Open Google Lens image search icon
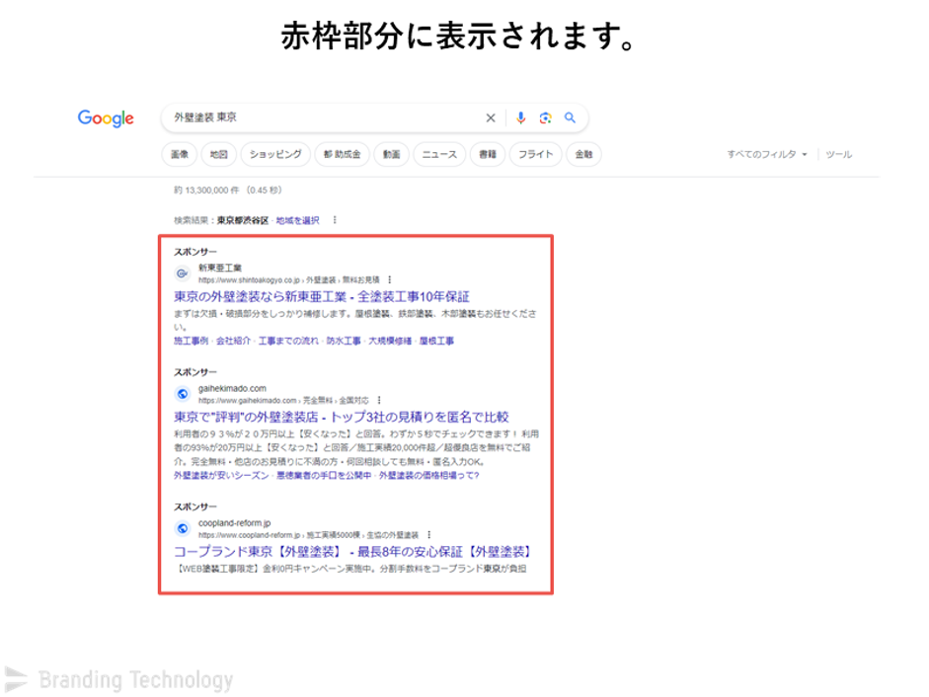 (546, 117)
